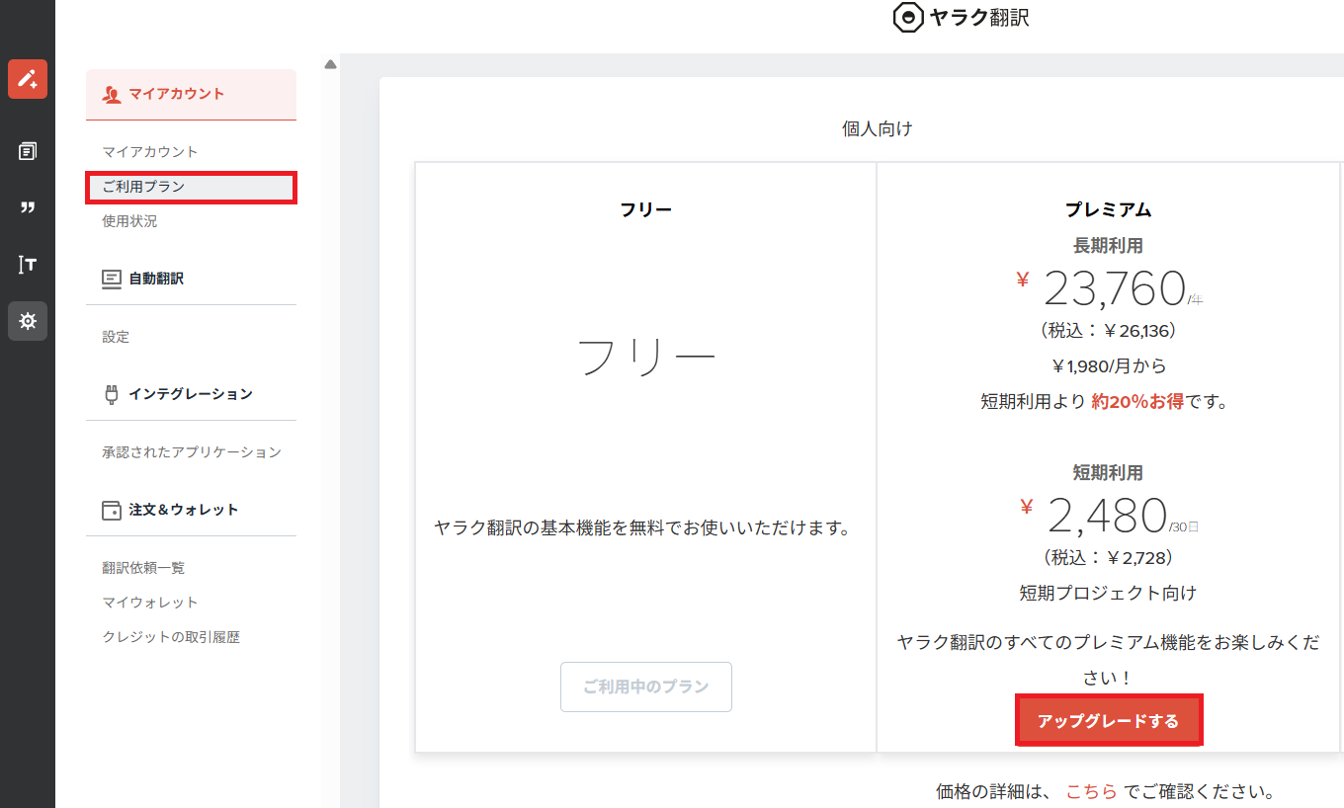The height and width of the screenshot is (808, 1344).
Task: Open 使用状況 in the sidebar
Action: pyautogui.click(x=129, y=221)
